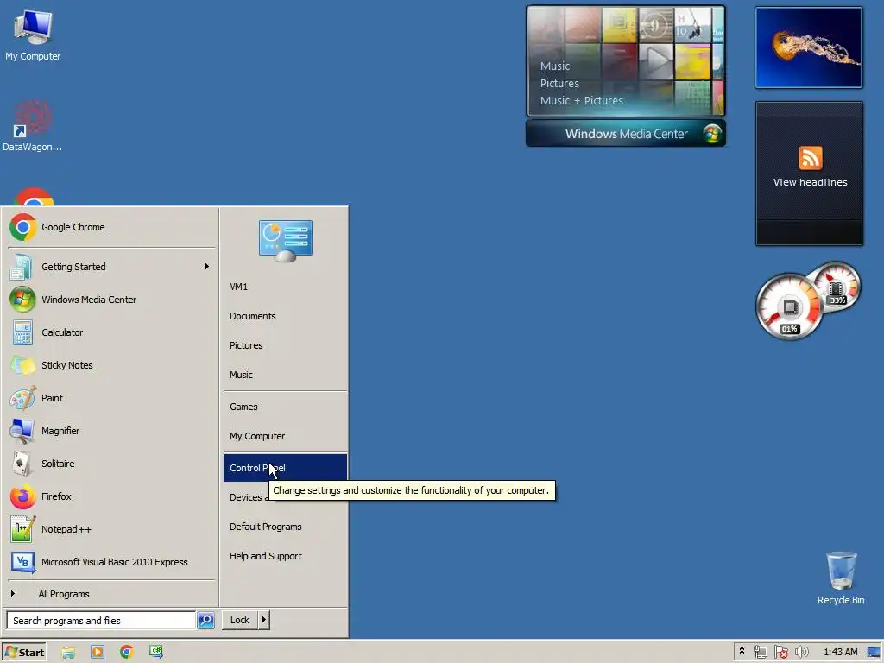
Task: Launch Microsoft Visual Basic 2010 Express
Action: tap(111, 561)
